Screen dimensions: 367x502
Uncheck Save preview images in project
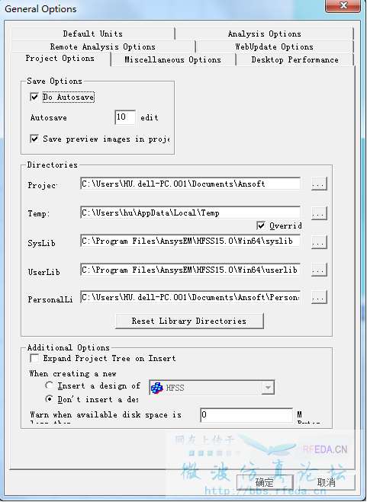pyautogui.click(x=34, y=139)
